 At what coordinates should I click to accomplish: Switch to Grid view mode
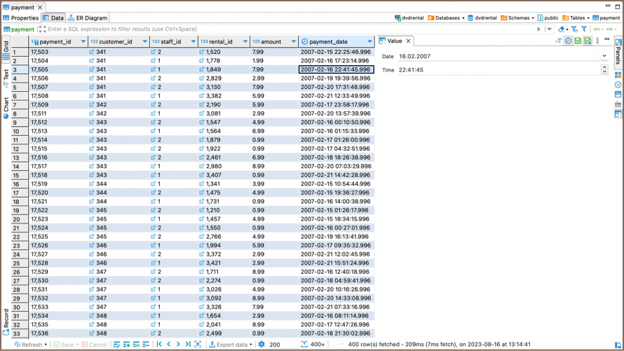point(6,50)
